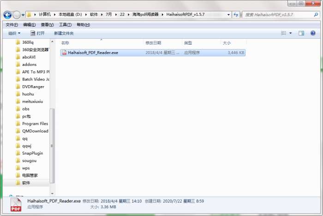This screenshot has width=323, height=216.
Task: Click the folder icon beside sougou
Action: click(18, 161)
